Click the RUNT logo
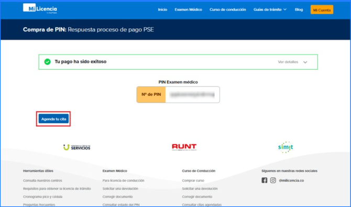 184,147
